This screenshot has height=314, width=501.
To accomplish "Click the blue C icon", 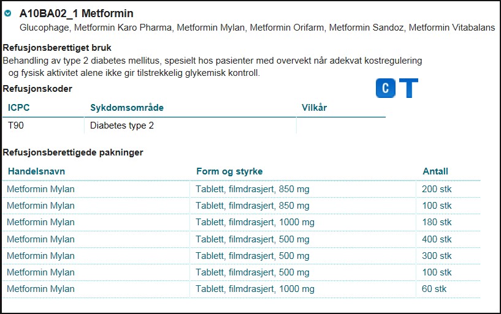I will (385, 88).
